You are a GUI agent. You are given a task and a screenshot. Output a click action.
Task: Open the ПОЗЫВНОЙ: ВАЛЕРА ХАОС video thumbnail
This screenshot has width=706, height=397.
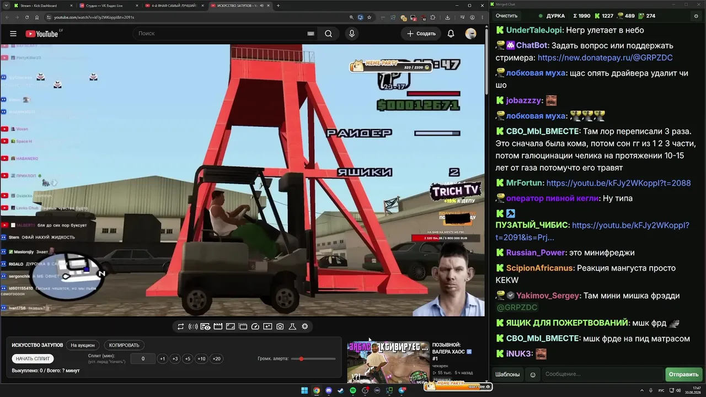point(388,362)
